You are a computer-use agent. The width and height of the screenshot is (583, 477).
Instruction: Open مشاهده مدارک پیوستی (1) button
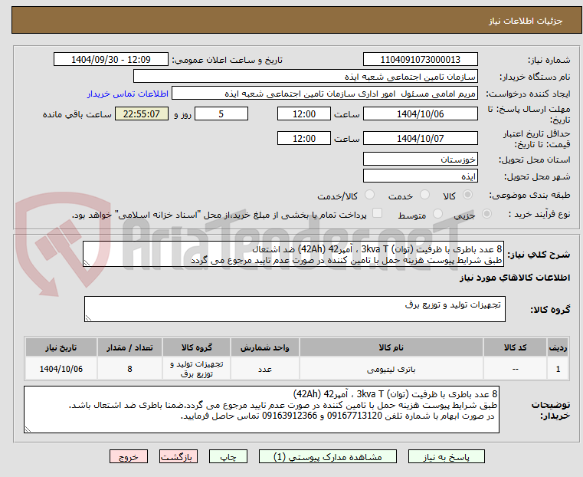328,456
